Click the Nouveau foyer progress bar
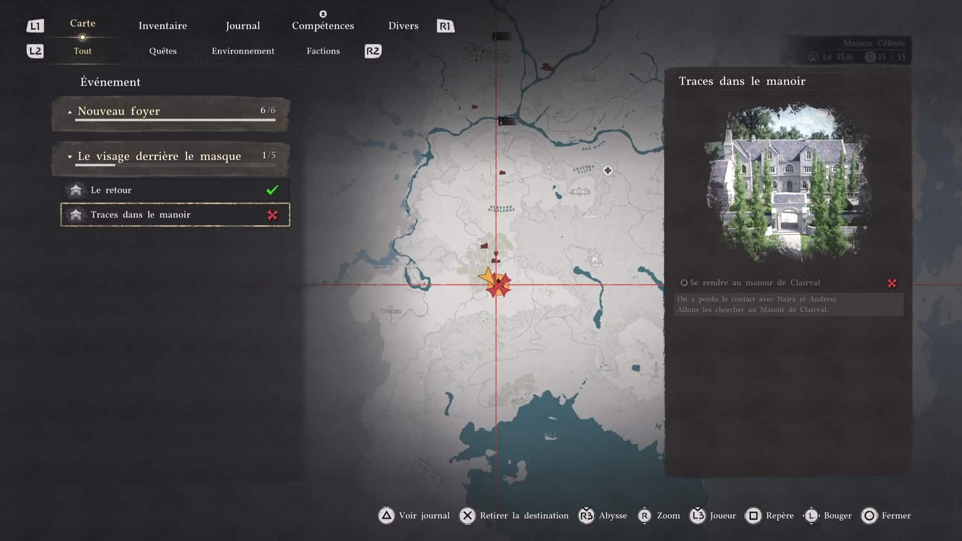The width and height of the screenshot is (962, 541). 175,120
